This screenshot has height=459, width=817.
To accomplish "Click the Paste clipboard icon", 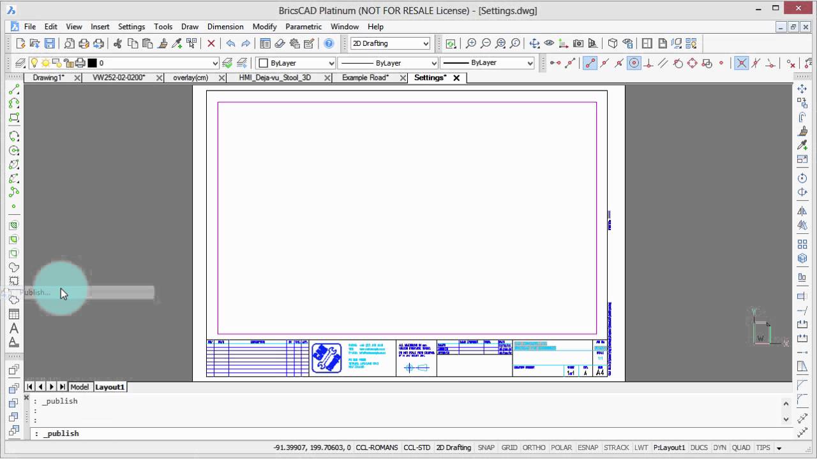I will (x=147, y=43).
